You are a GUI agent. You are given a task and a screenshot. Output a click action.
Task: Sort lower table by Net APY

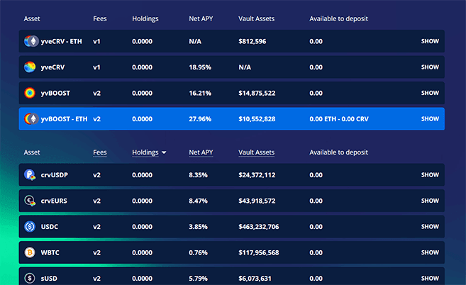coord(201,152)
